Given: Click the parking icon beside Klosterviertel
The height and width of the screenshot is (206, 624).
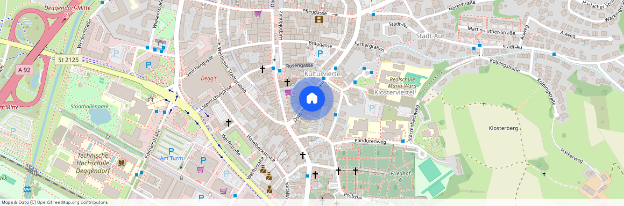Looking at the screenshot, I should click(x=372, y=108).
